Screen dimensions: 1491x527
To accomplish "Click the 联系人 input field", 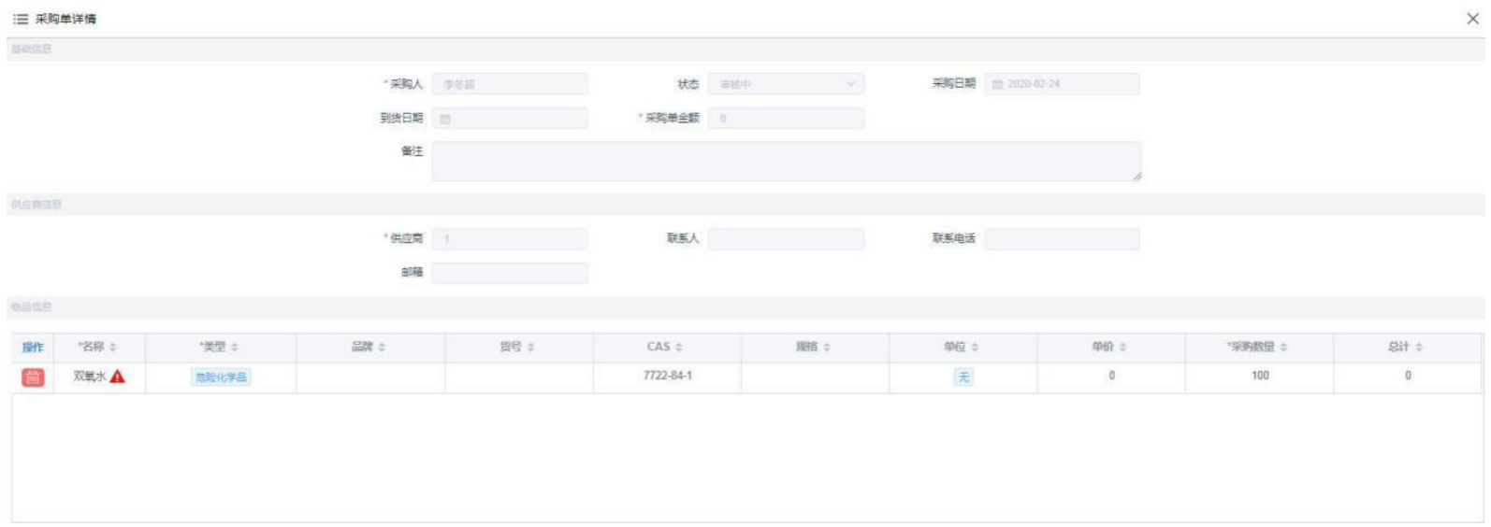I will click(x=785, y=239).
